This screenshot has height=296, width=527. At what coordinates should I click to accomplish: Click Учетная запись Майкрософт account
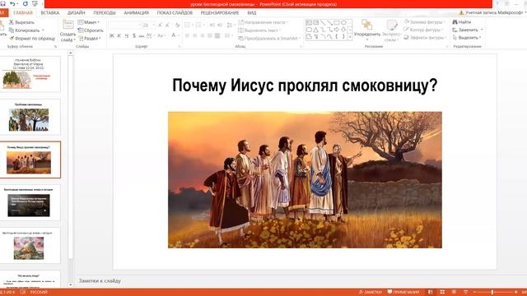pyautogui.click(x=492, y=12)
